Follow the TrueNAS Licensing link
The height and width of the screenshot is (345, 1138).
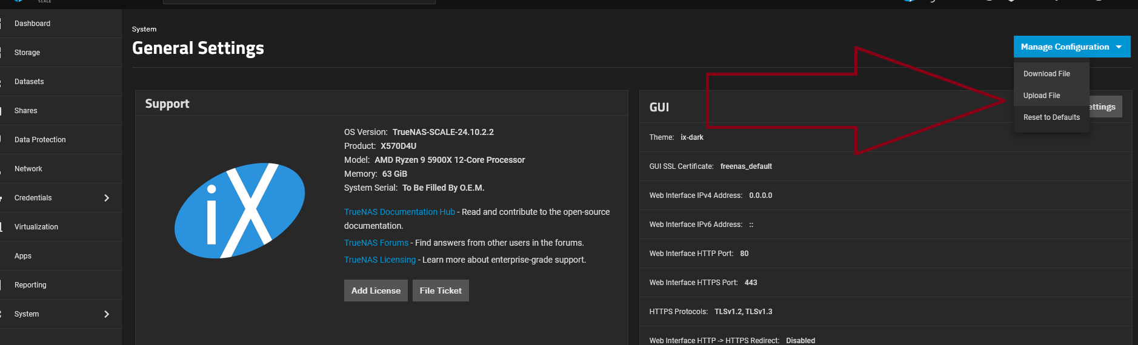(x=380, y=260)
